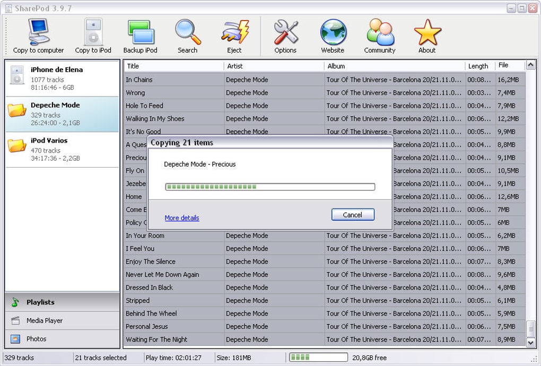This screenshot has width=541, height=366.
Task: Open the About star icon
Action: tap(427, 36)
